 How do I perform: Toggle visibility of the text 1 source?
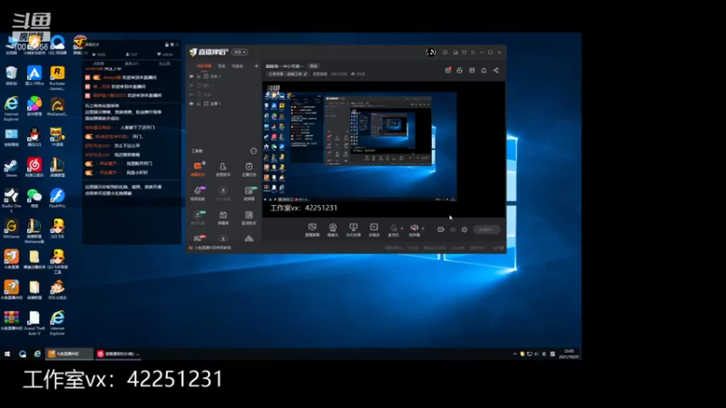(x=191, y=76)
